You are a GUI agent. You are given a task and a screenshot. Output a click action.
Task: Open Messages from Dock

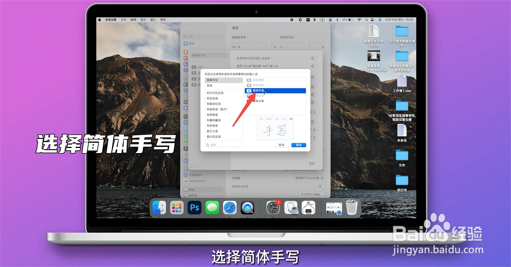212,208
